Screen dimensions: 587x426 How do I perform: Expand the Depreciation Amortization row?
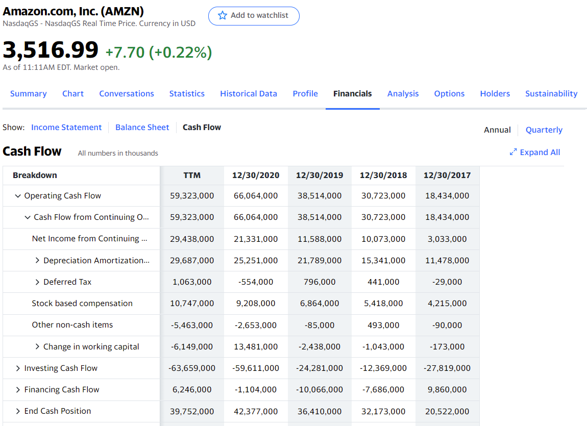[x=37, y=260]
